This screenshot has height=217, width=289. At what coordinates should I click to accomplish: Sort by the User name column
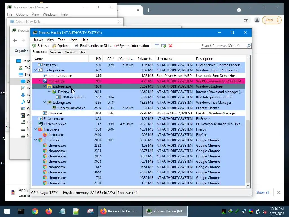tap(174, 59)
